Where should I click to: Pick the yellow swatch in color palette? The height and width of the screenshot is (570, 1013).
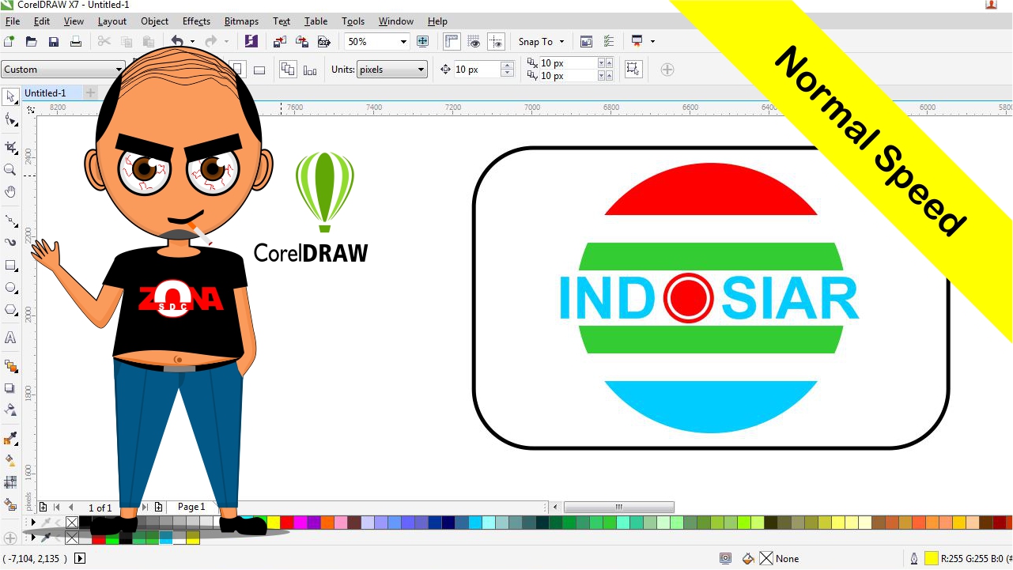coord(274,523)
